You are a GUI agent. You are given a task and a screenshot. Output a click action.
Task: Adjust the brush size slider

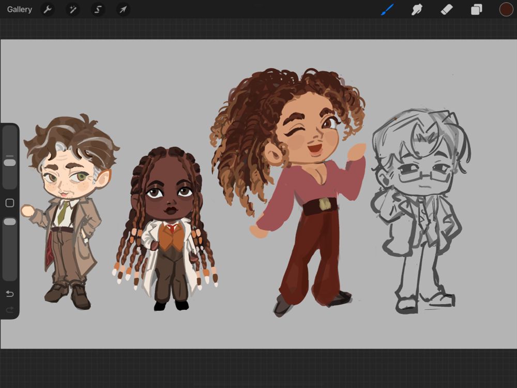[x=9, y=161]
